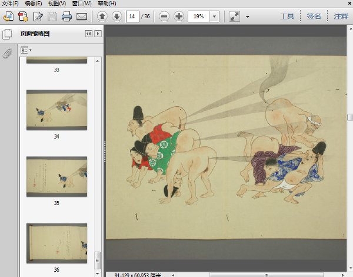The width and height of the screenshot is (353, 277).
Task: Open the 文件(F) menu
Action: coord(10,4)
